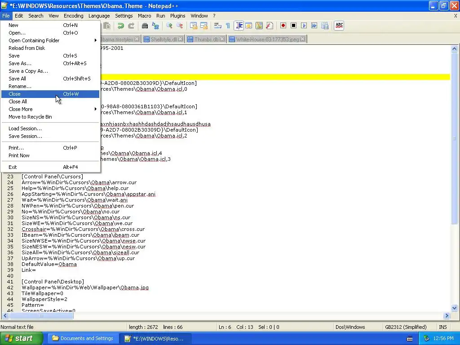Click the user-defined language icon
Image resolution: width=460 pixels, height=345 pixels.
point(249,26)
